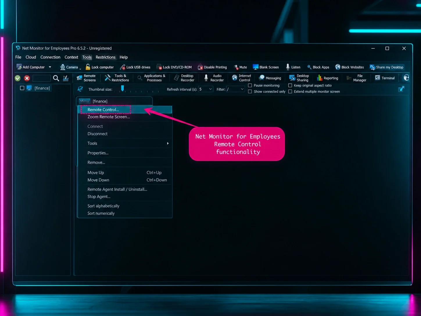This screenshot has width=421, height=316.
Task: Open the Tools menu in menu bar
Action: (87, 57)
